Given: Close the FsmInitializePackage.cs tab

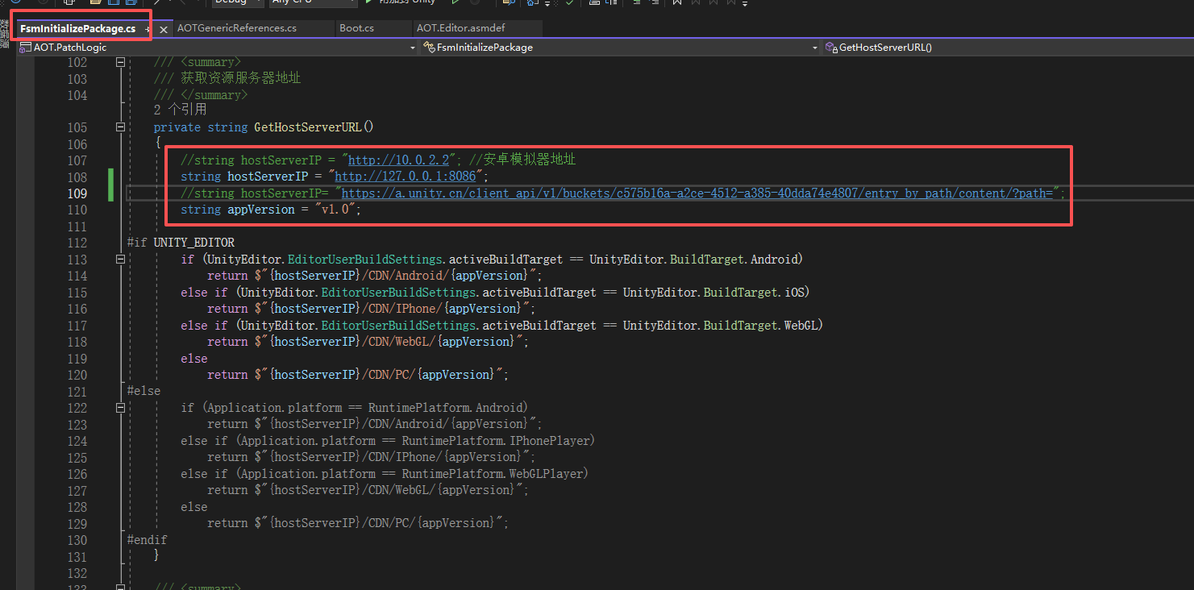Looking at the screenshot, I should pyautogui.click(x=163, y=30).
